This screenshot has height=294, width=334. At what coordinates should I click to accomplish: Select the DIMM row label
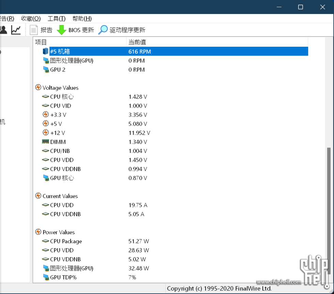58,142
